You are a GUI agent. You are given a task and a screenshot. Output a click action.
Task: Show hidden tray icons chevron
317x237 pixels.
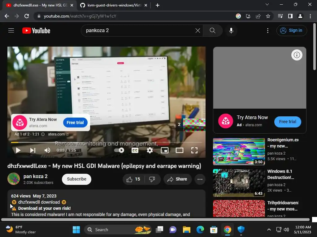click(x=269, y=230)
